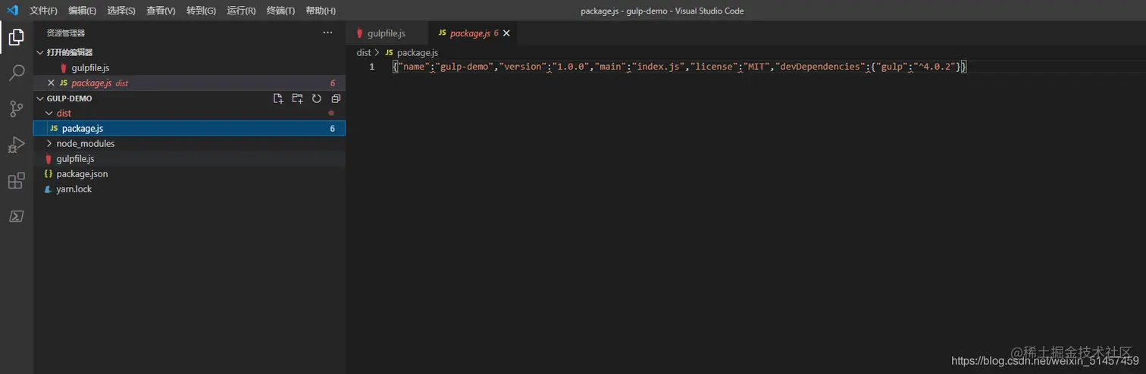Click dist in the editor breadcrumb
The height and width of the screenshot is (374, 1146).
point(364,53)
